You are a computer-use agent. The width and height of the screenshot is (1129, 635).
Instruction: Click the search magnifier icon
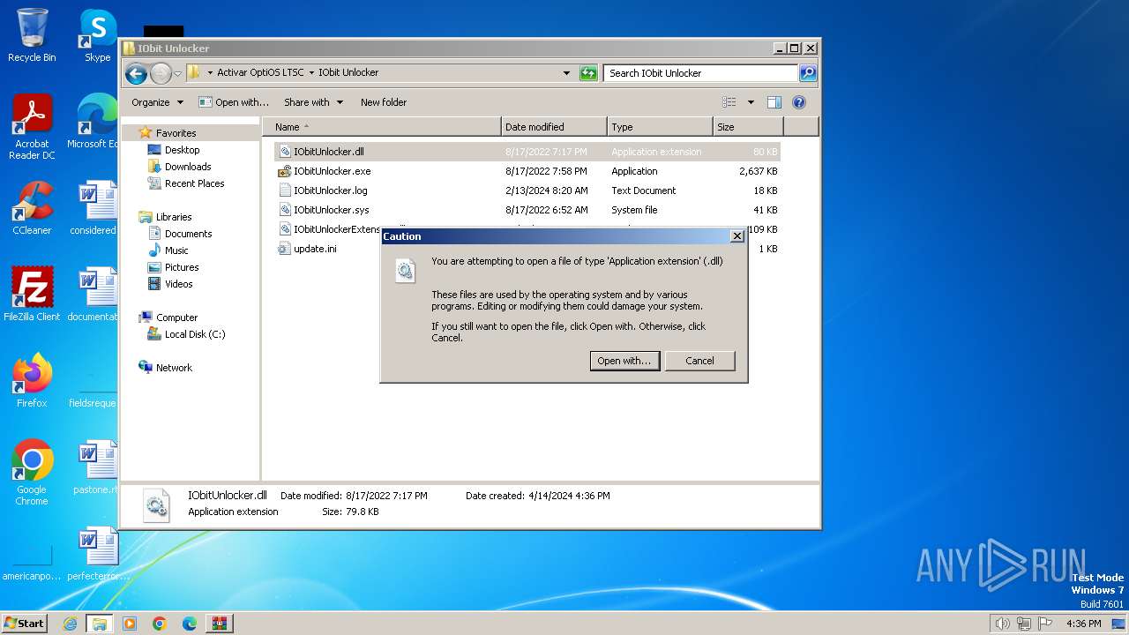(807, 73)
